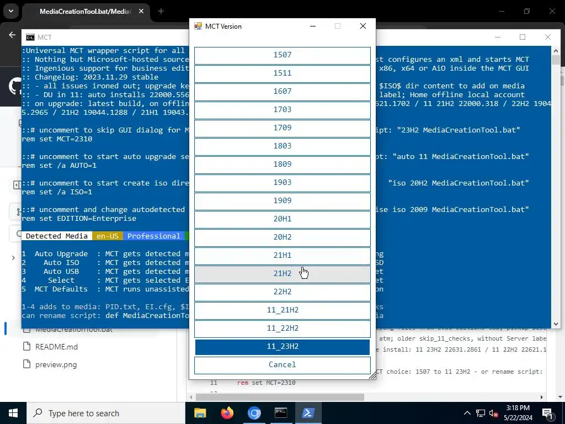This screenshot has width=565, height=424.
Task: Expand the collapsed file tree chevron
Action: click(x=13, y=258)
